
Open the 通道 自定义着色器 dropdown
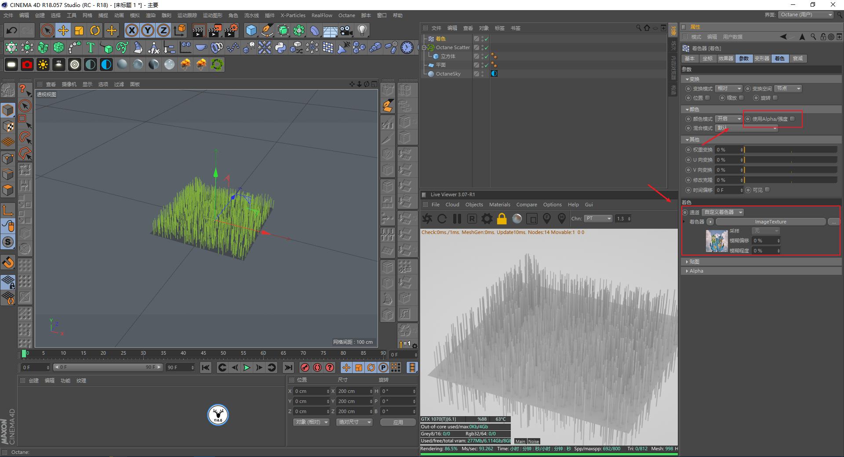pos(723,212)
